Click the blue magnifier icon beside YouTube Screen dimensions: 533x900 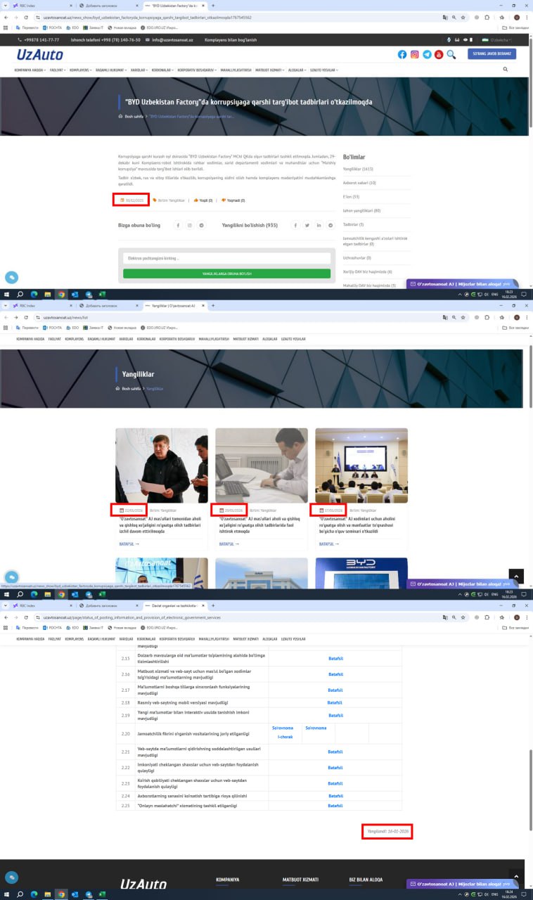[451, 54]
